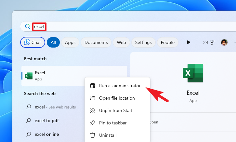The width and height of the screenshot is (236, 142).
Task: Open the user profile avatar
Action: tap(224, 42)
